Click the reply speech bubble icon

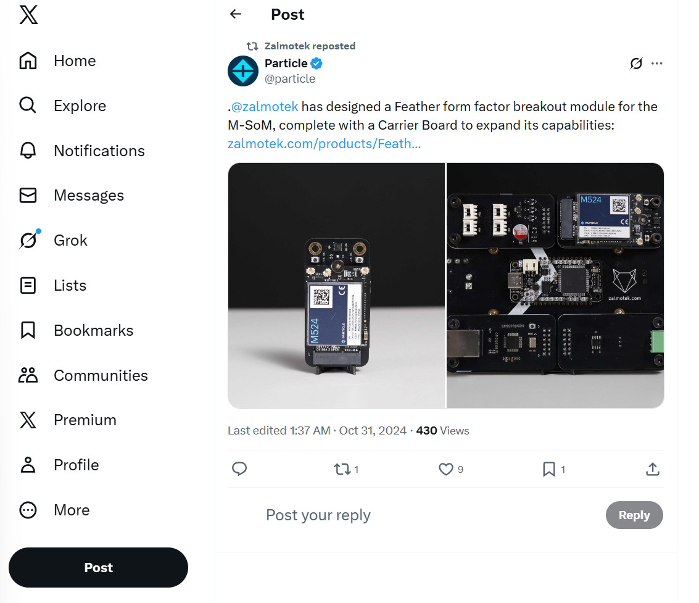(239, 469)
